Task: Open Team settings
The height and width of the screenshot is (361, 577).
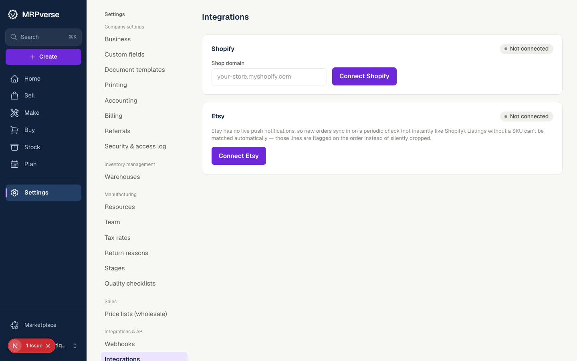Action: (x=112, y=222)
